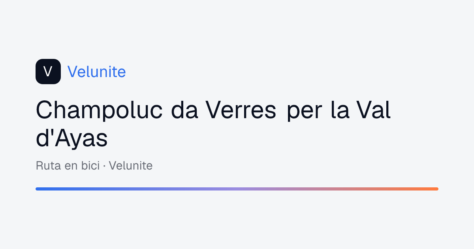The width and height of the screenshot is (474, 249).
Task: Click the Velunite V logo icon
Action: point(48,72)
